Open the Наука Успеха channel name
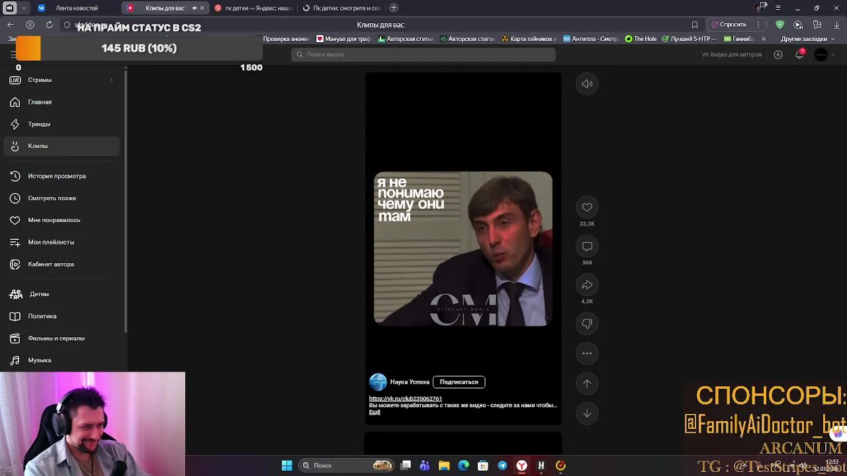Screen dimensions: 847x476 [410, 382]
